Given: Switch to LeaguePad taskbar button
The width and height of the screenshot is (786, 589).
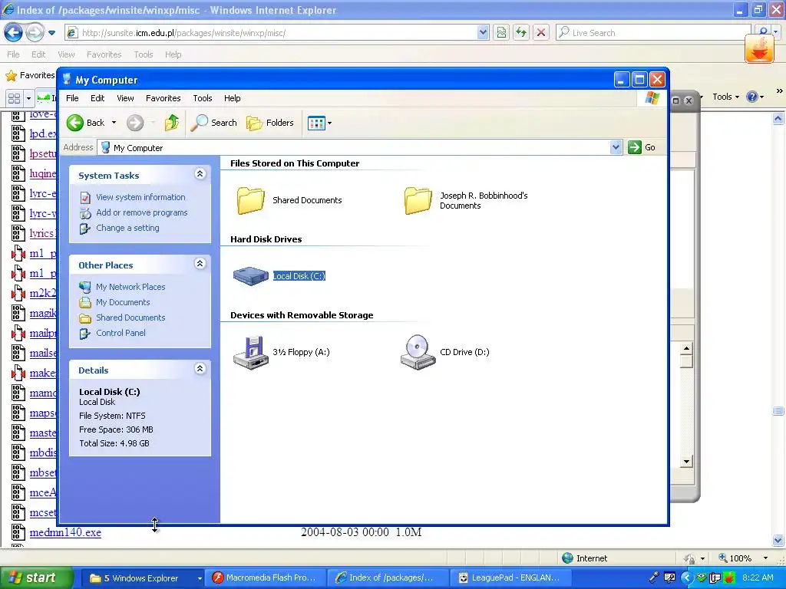Looking at the screenshot, I should [511, 578].
